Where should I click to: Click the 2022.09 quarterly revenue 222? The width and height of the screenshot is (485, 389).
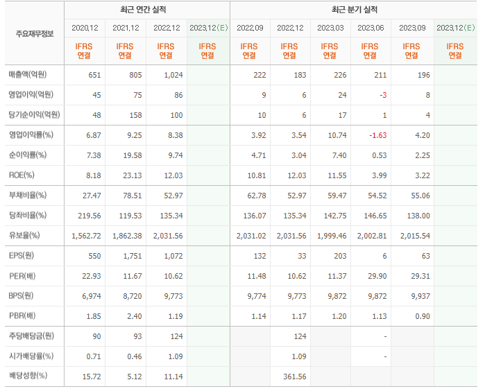pos(259,75)
